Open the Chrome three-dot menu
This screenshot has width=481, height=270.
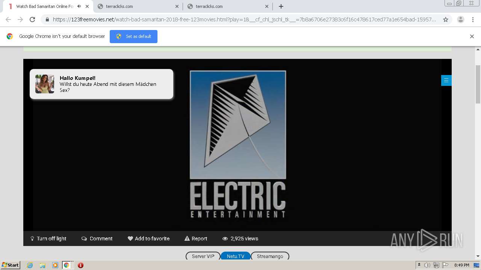pyautogui.click(x=473, y=19)
